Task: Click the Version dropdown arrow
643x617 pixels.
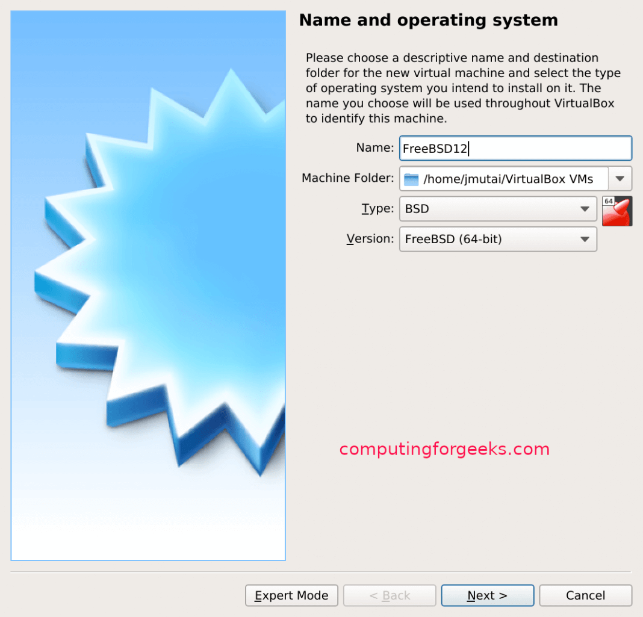Action: tap(585, 239)
